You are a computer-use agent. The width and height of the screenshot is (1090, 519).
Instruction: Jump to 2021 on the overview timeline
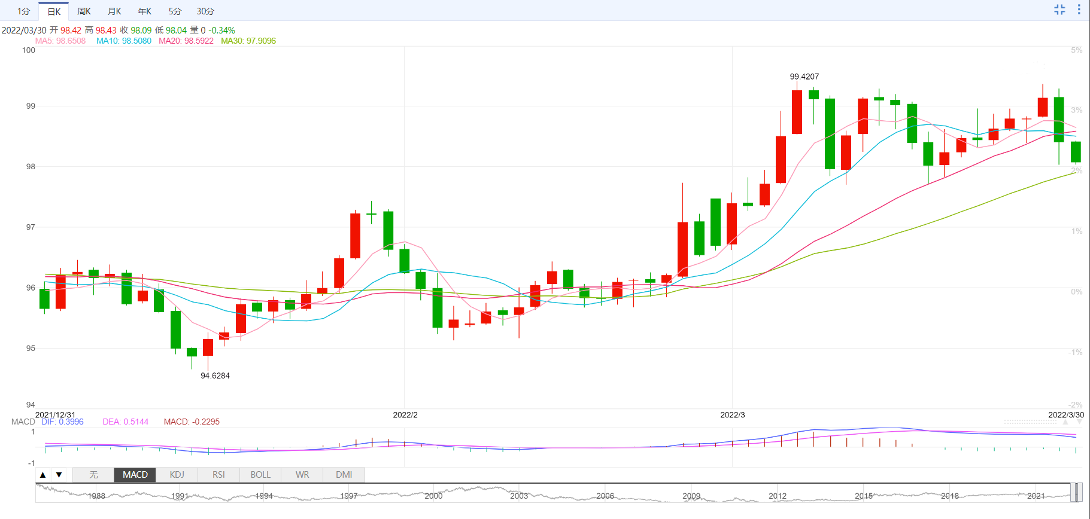coord(1036,496)
